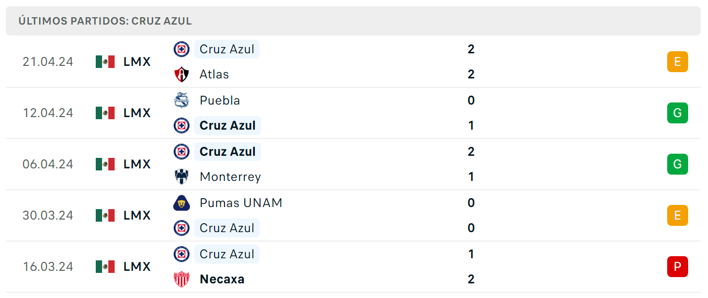Click the orange E badge for Pumas match

pos(677,215)
